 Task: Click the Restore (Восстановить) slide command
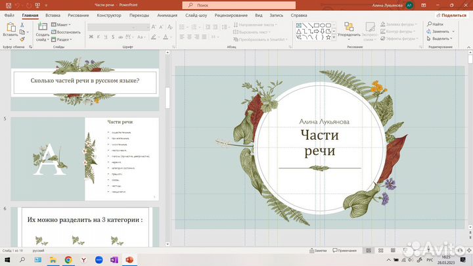(x=66, y=32)
